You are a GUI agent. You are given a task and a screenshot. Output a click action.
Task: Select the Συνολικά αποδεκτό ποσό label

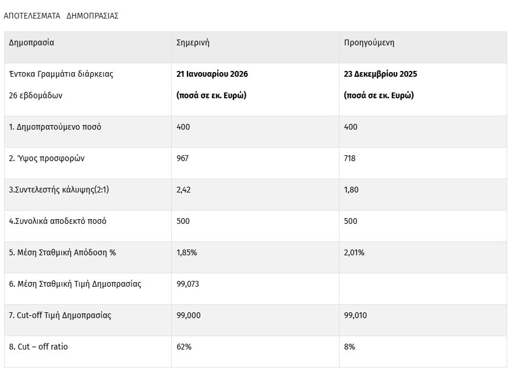tap(58, 221)
